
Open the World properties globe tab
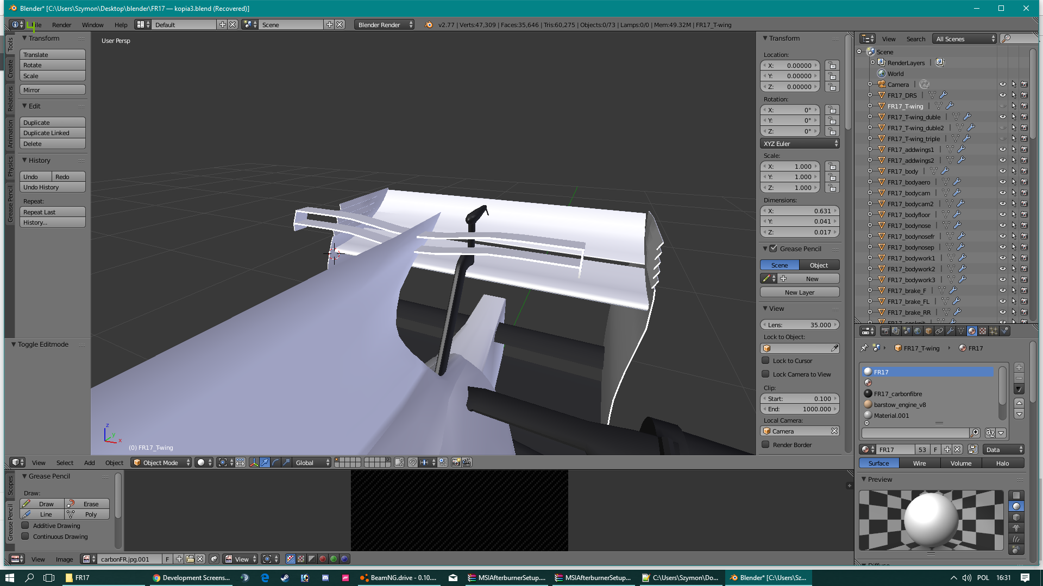pos(918,331)
